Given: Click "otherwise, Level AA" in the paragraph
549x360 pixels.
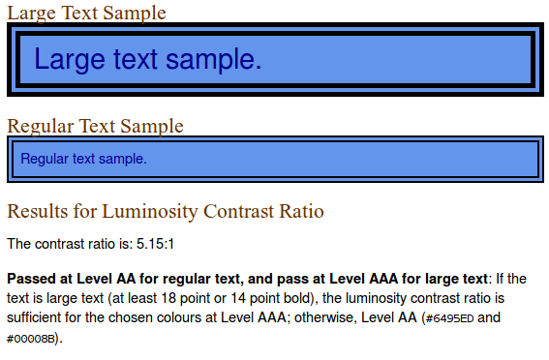Looking at the screenshot, I should pos(355,317).
